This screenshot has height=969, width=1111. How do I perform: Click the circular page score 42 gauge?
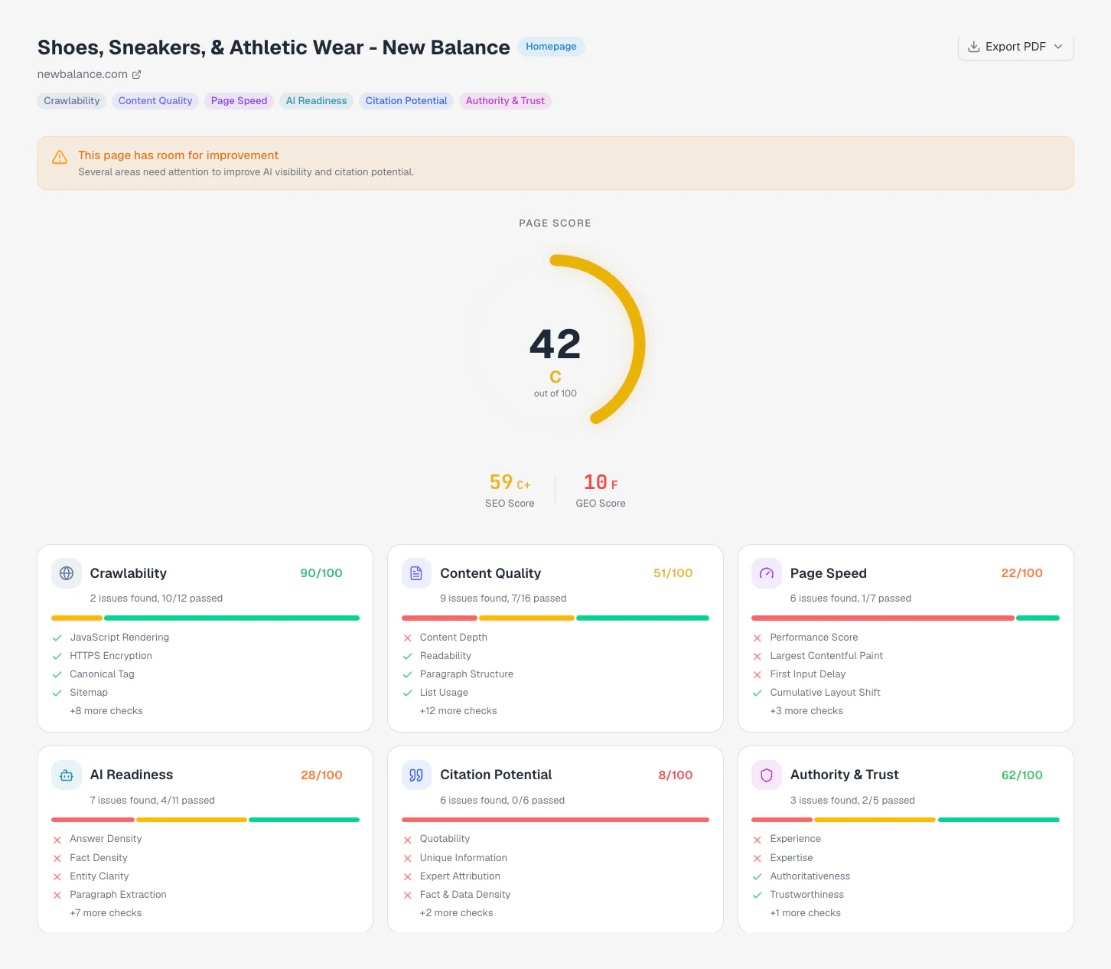point(555,344)
